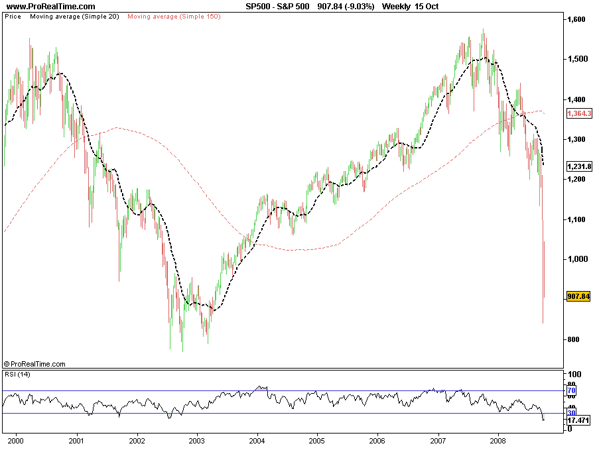Click the 1,300 price axis label

[x=576, y=140]
